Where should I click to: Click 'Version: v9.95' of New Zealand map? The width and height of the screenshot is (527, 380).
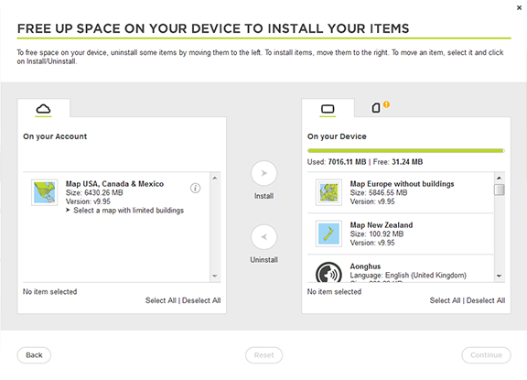[372, 243]
